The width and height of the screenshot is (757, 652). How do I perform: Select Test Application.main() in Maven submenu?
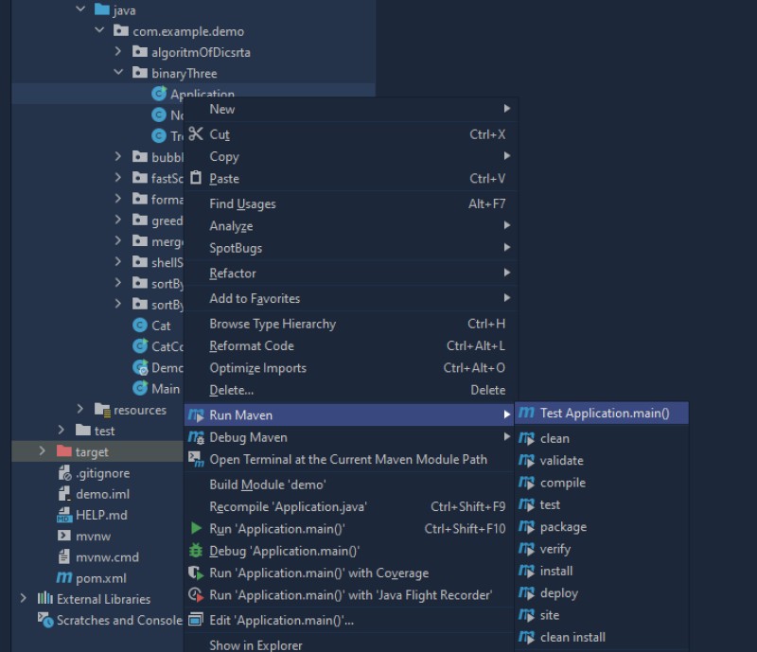[604, 414]
